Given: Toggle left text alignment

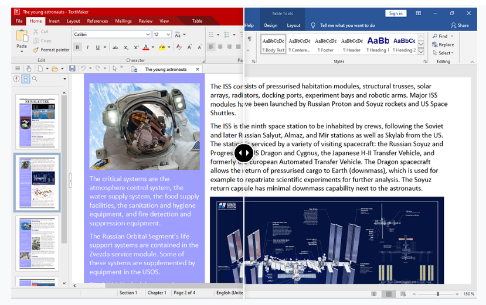Looking at the screenshot, I should point(210,47).
